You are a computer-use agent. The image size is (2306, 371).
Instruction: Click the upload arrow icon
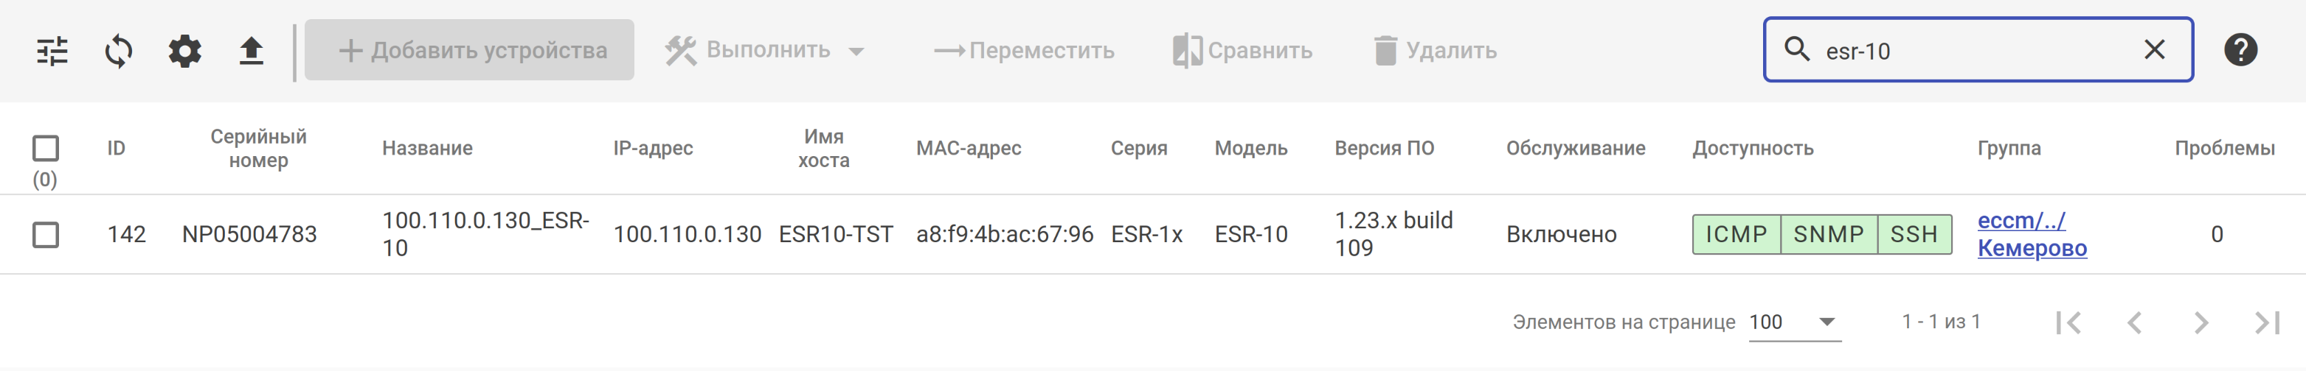[x=252, y=51]
